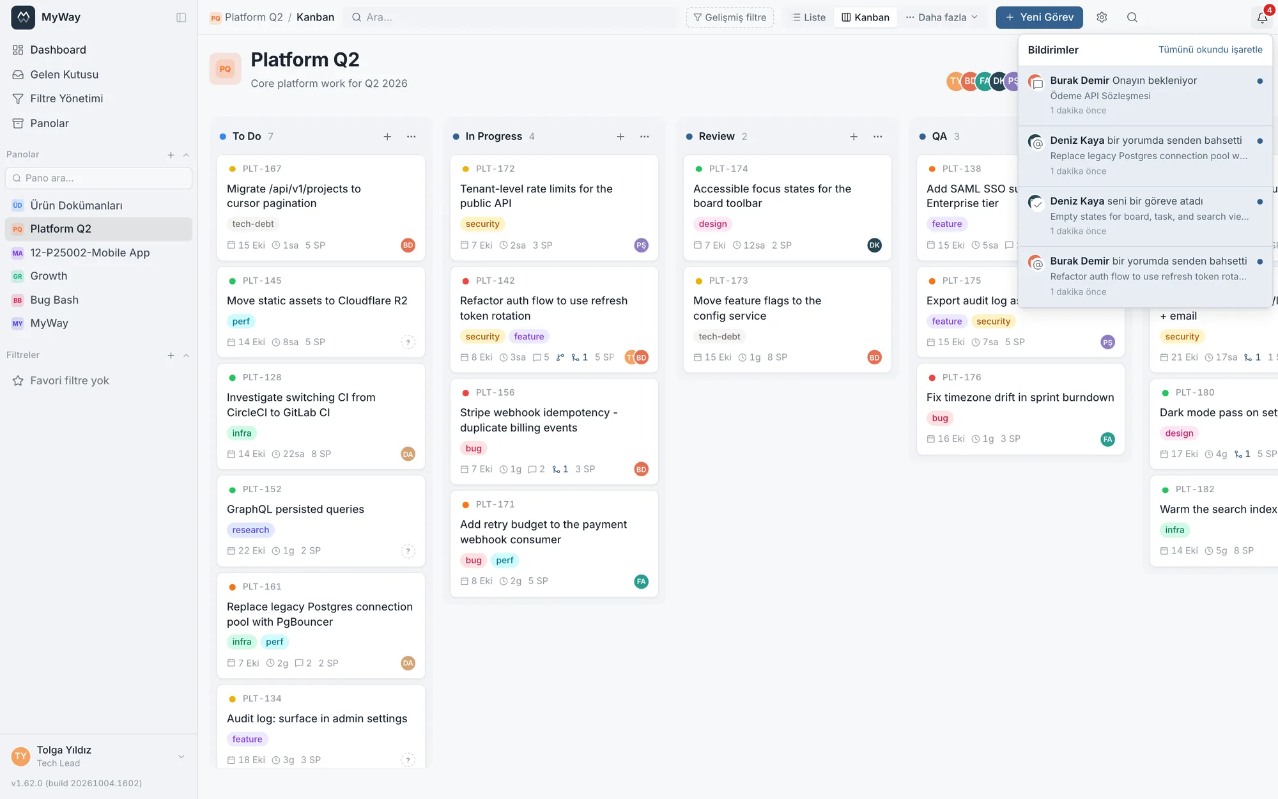
Task: Open the In Progress column options menu
Action: click(645, 136)
